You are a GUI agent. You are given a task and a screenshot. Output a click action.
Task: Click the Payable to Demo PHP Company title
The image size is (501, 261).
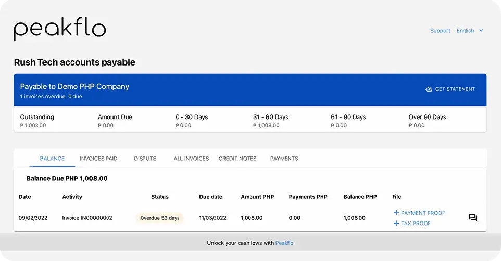pos(74,86)
